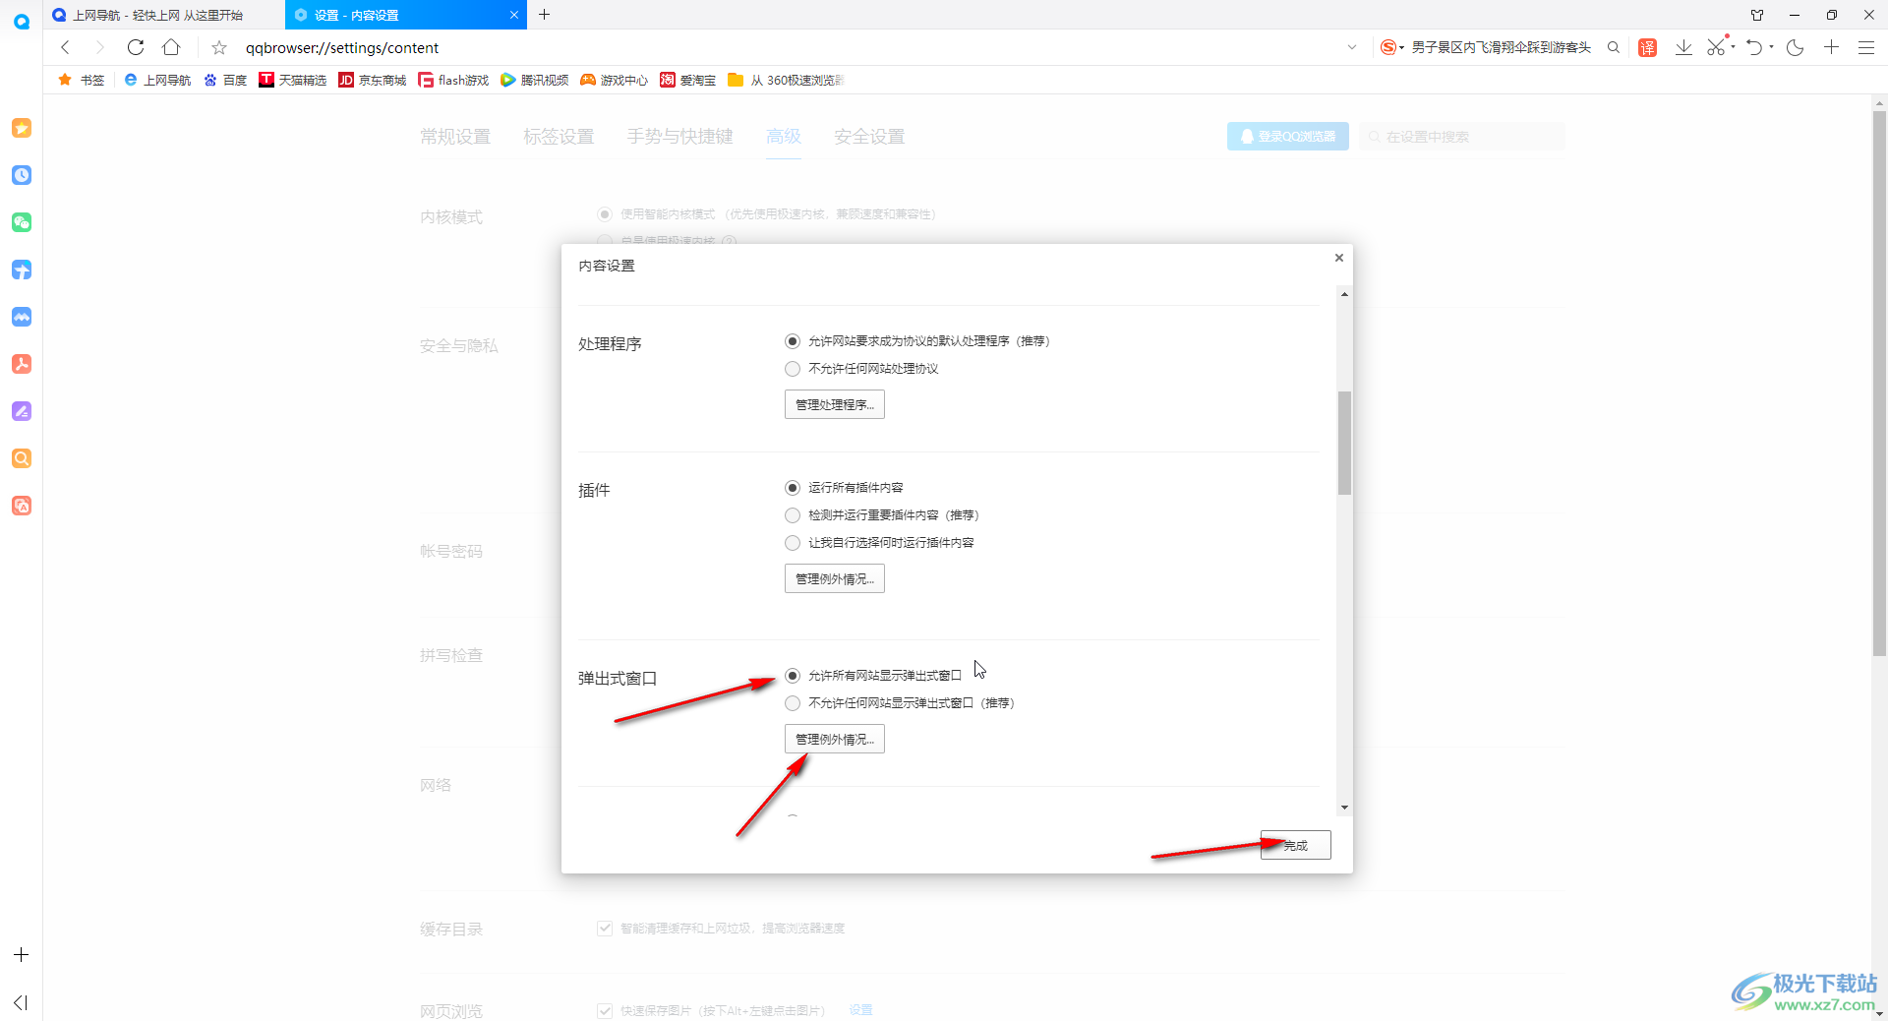Click the 完成 button
Viewport: 1888px width, 1021px height.
click(1296, 846)
